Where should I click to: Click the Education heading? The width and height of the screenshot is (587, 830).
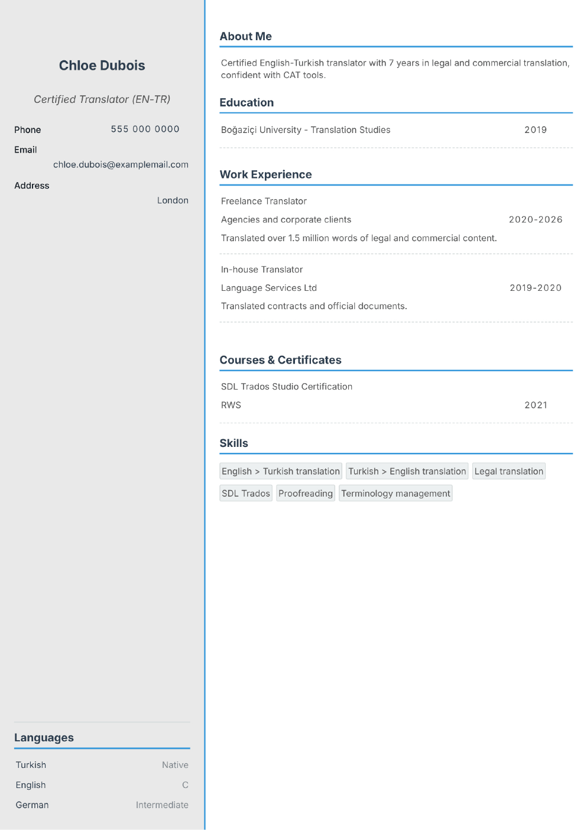coord(247,102)
